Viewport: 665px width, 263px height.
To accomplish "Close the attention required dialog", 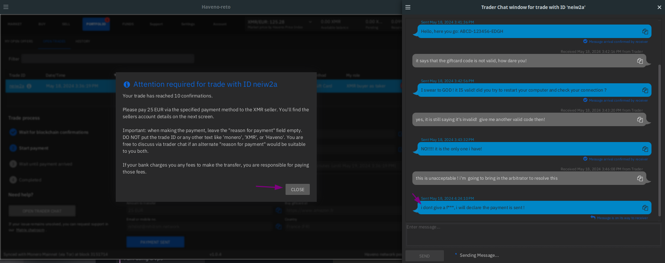I will pyautogui.click(x=298, y=189).
